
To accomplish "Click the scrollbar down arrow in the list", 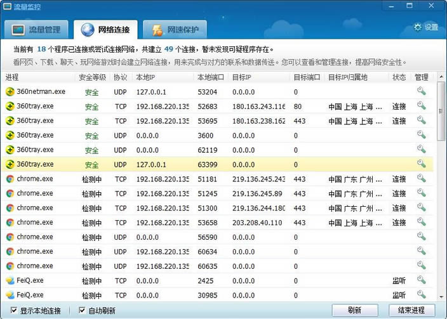I will click(x=441, y=296).
